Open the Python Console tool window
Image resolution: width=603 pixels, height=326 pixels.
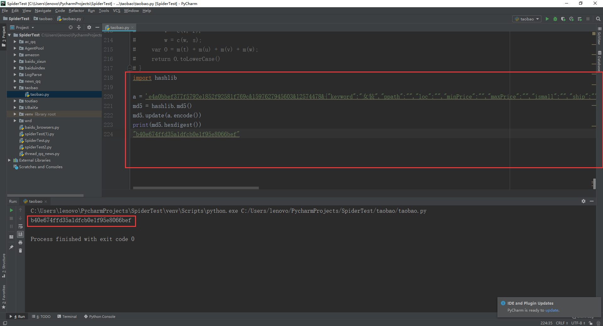coord(100,317)
